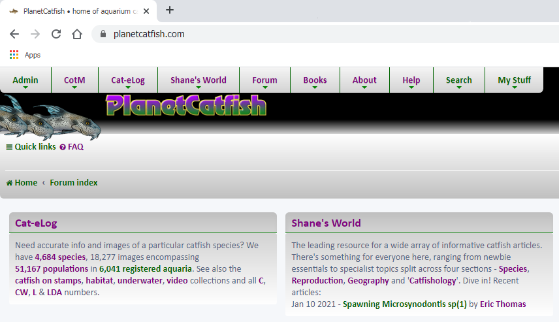
Task: Open Species articles section link
Action: tap(513, 269)
